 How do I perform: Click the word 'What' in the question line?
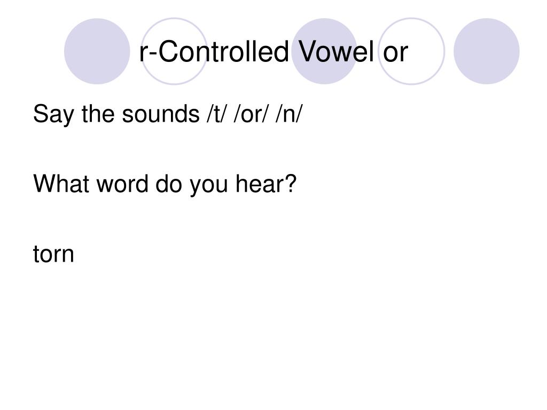(x=61, y=184)
